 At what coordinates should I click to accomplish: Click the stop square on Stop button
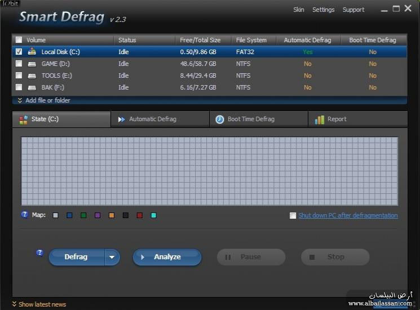tap(312, 257)
